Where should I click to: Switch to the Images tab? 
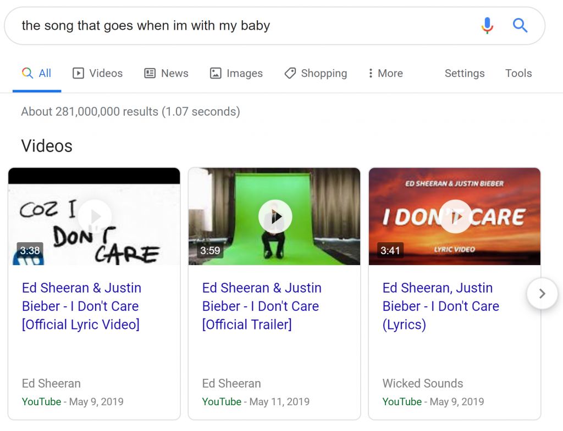pyautogui.click(x=236, y=74)
